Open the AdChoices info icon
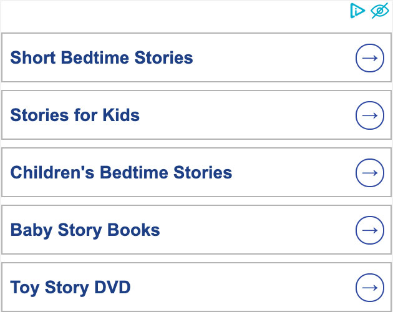The image size is (393, 312). tap(357, 11)
